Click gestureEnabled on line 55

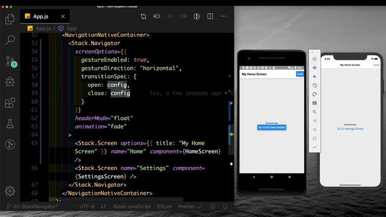click(x=104, y=60)
